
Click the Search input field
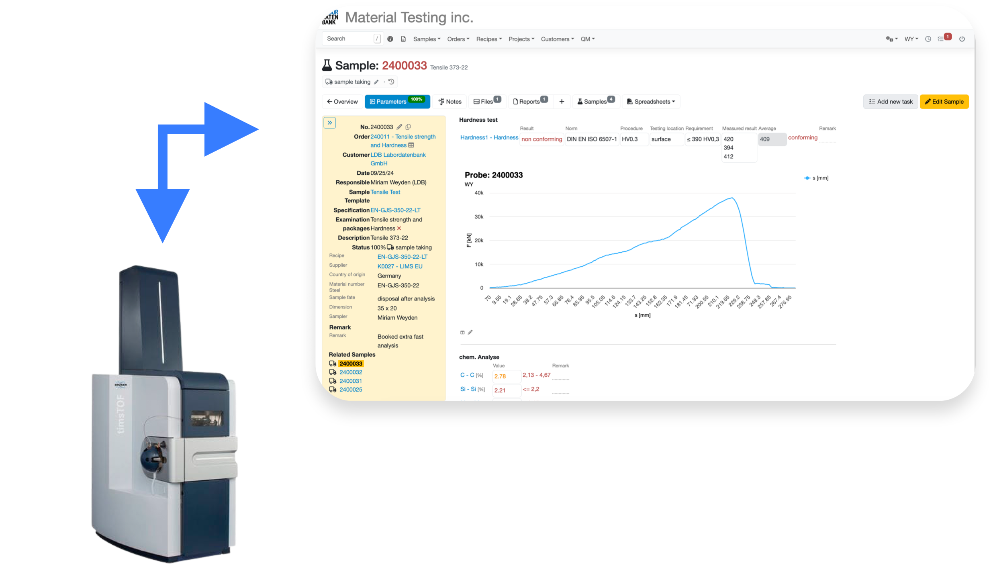click(x=349, y=39)
